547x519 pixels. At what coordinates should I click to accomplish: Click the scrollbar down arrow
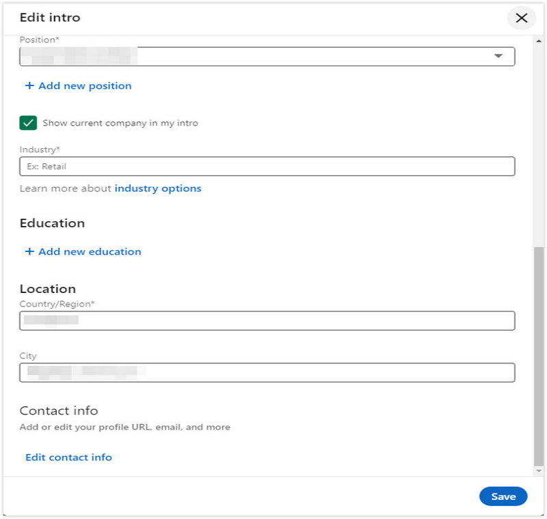539,471
